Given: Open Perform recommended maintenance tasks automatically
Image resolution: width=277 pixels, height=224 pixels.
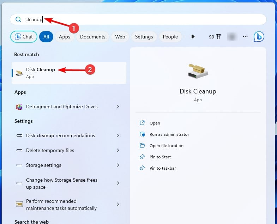Looking at the screenshot, I should [x=69, y=204].
